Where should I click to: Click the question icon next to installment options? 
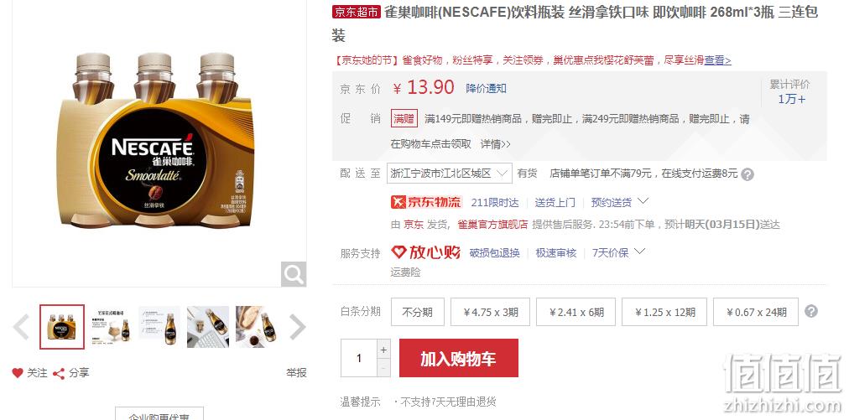810,311
